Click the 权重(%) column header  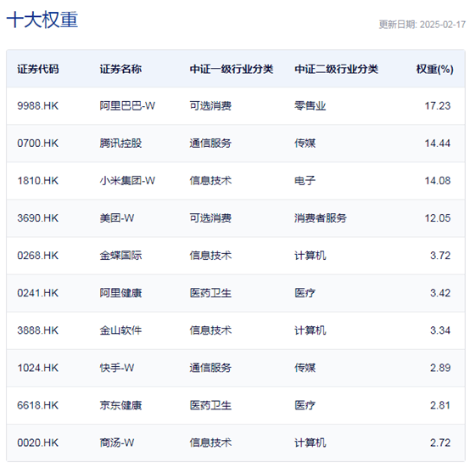434,70
